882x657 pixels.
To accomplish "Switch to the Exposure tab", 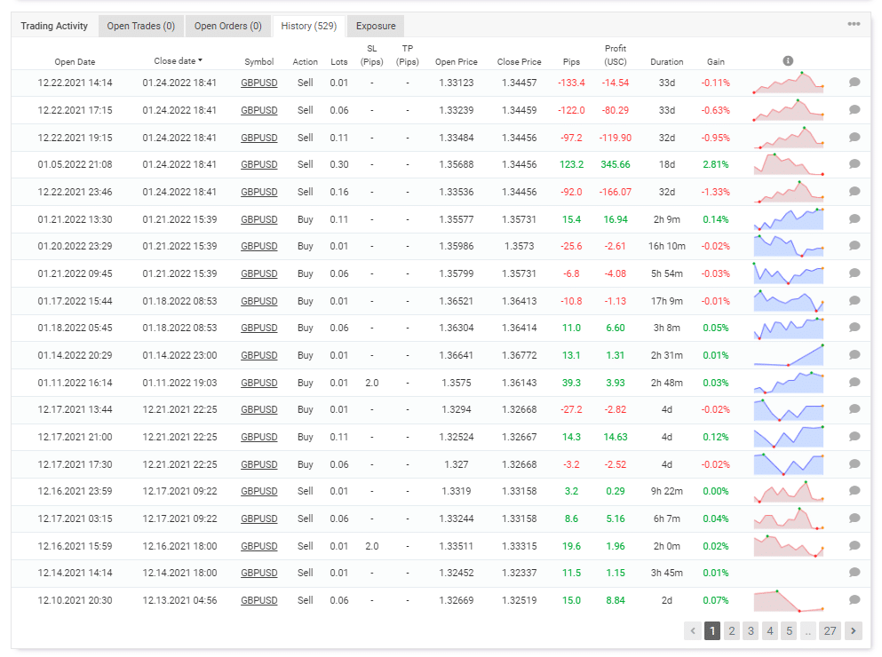I will pos(376,26).
